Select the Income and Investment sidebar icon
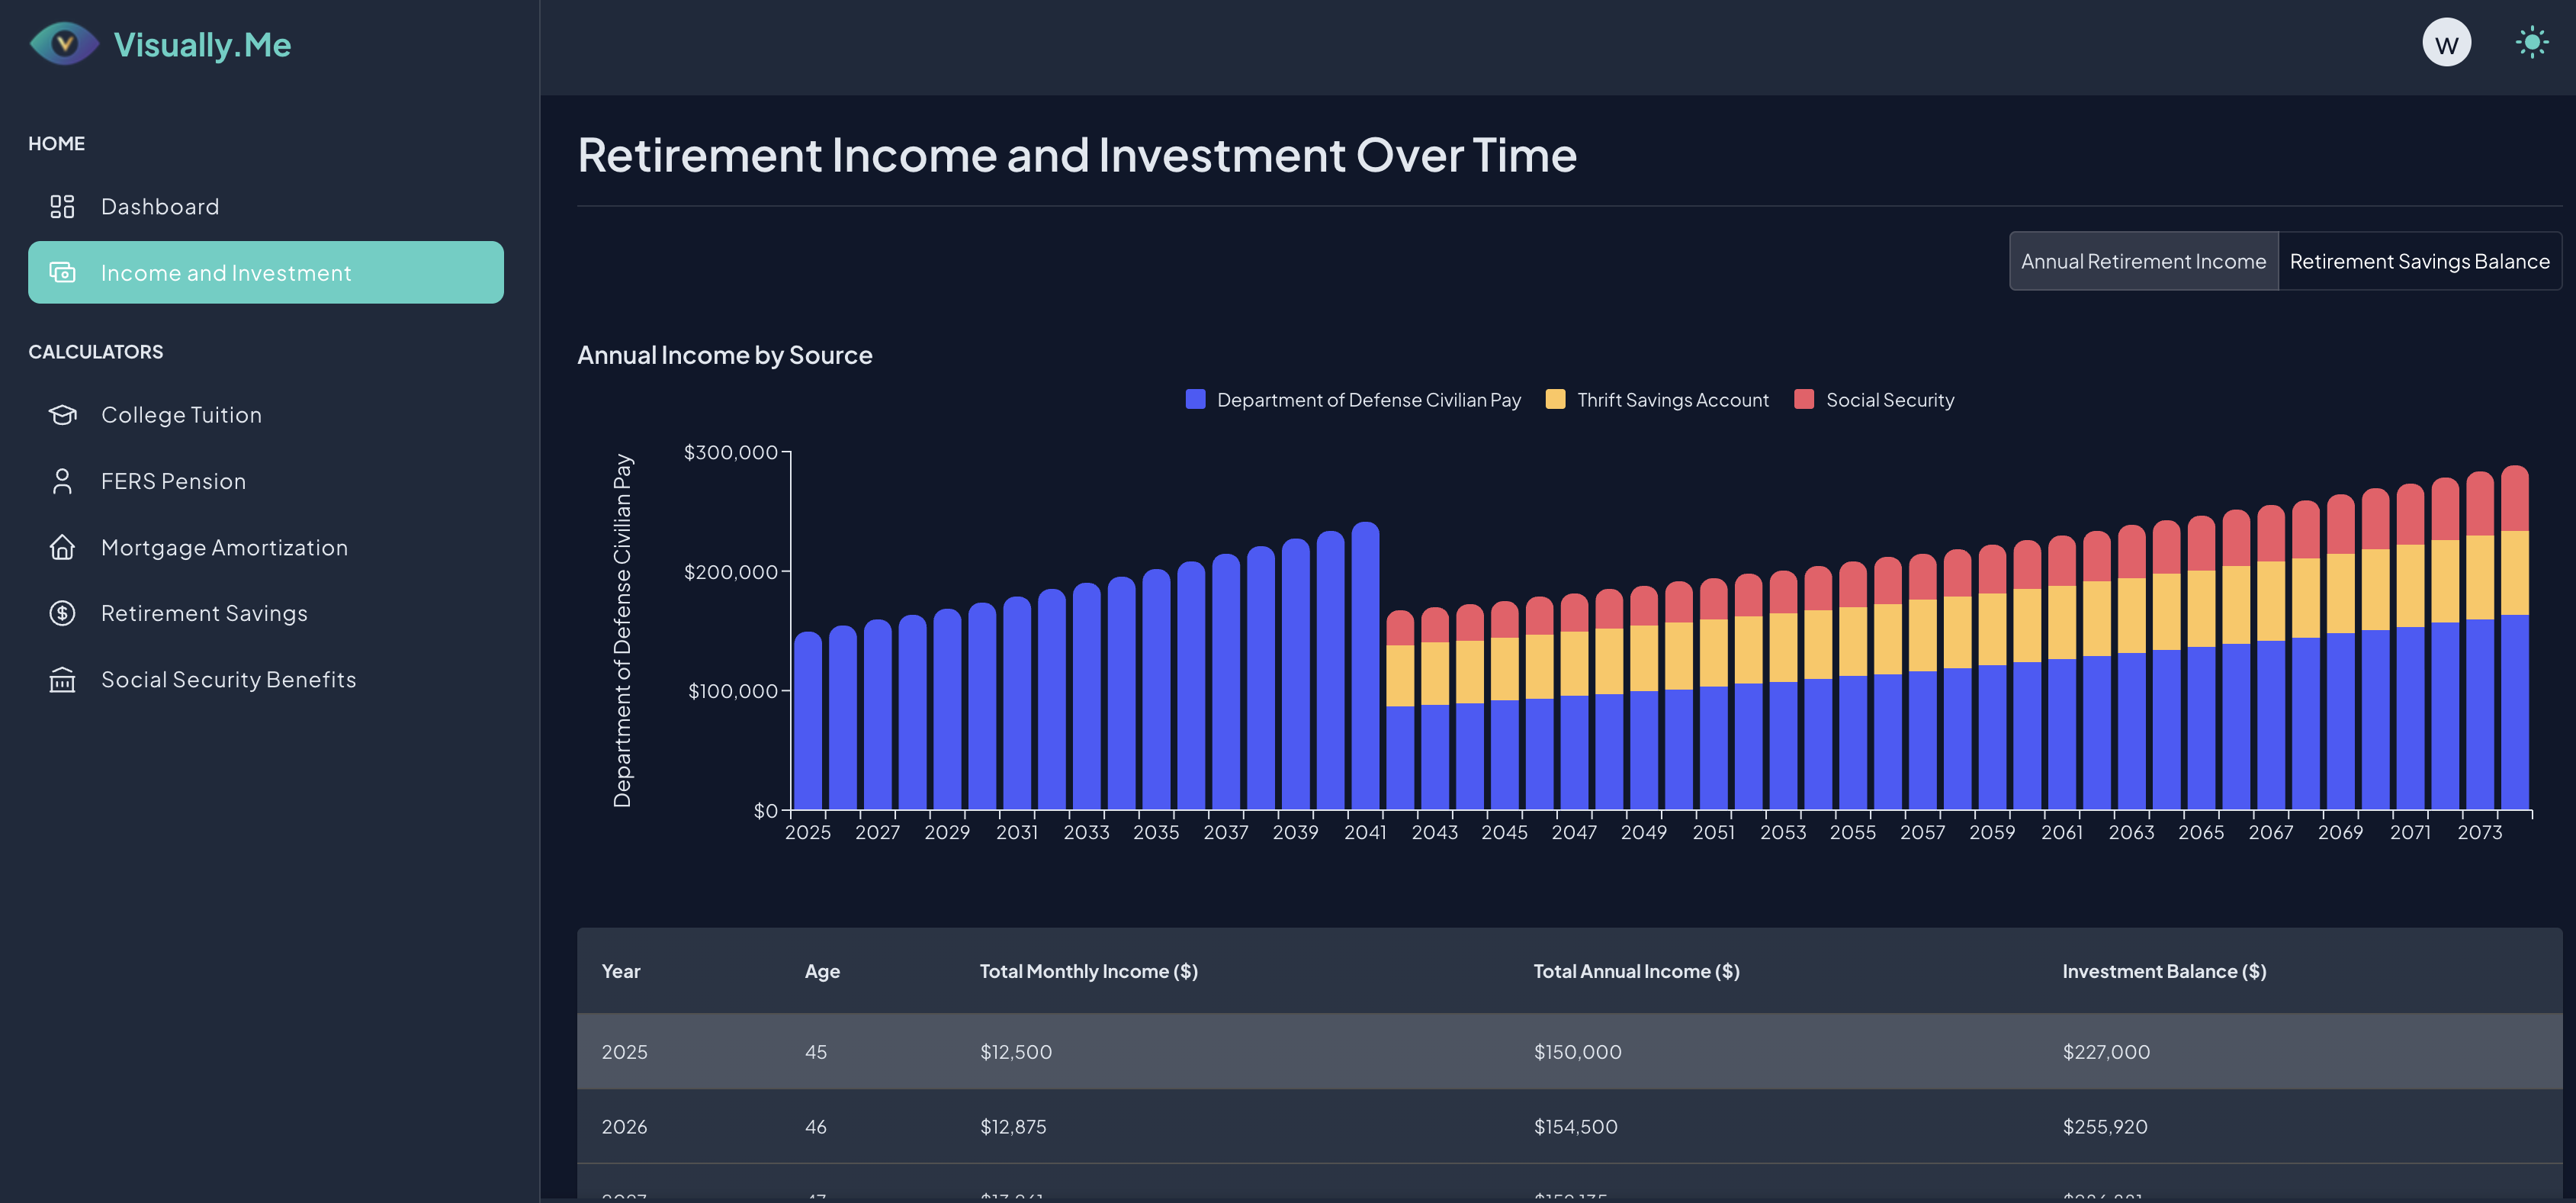 (62, 272)
